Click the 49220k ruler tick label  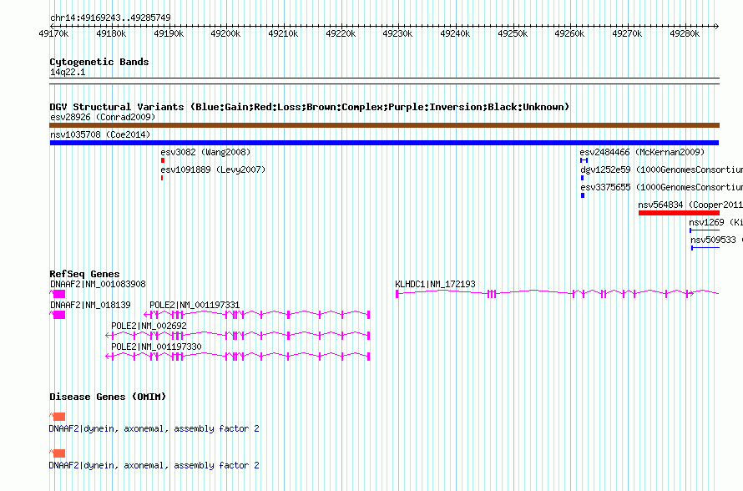(x=341, y=33)
